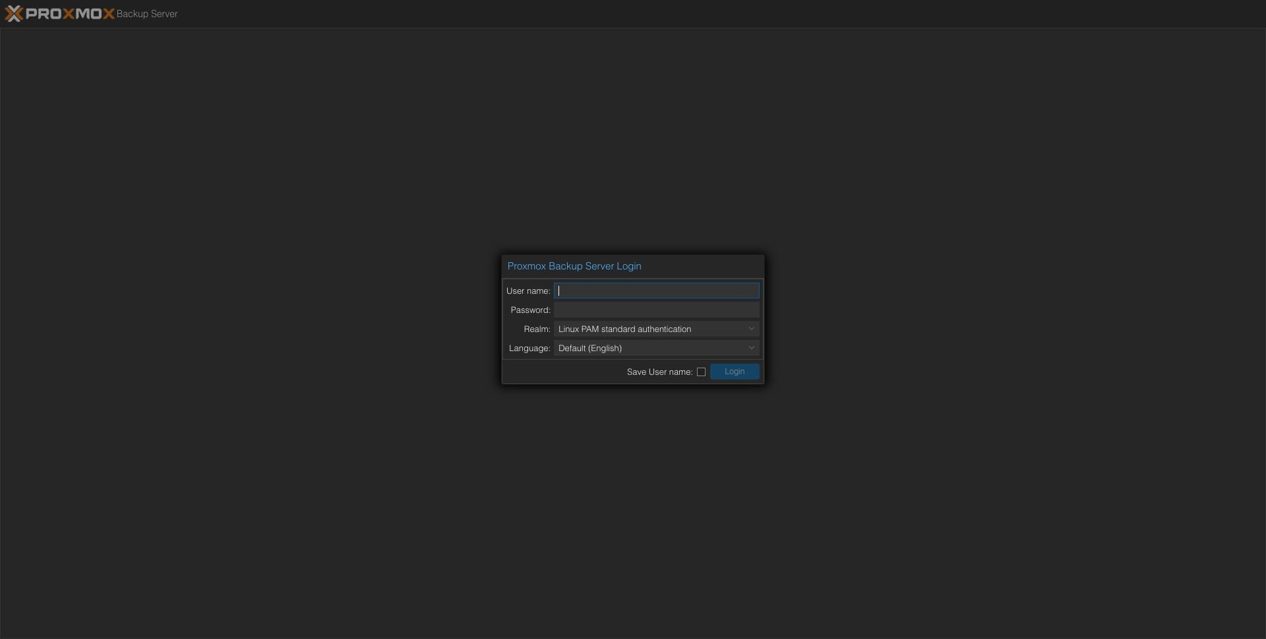Click the Language label
Screen dimensions: 1266x639
529,348
